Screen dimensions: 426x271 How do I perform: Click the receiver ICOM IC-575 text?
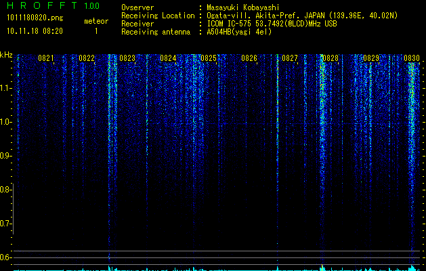[x=272, y=24]
